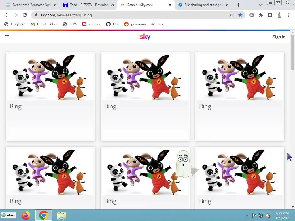Open the Gmail - Inbox bookmark

[44, 24]
